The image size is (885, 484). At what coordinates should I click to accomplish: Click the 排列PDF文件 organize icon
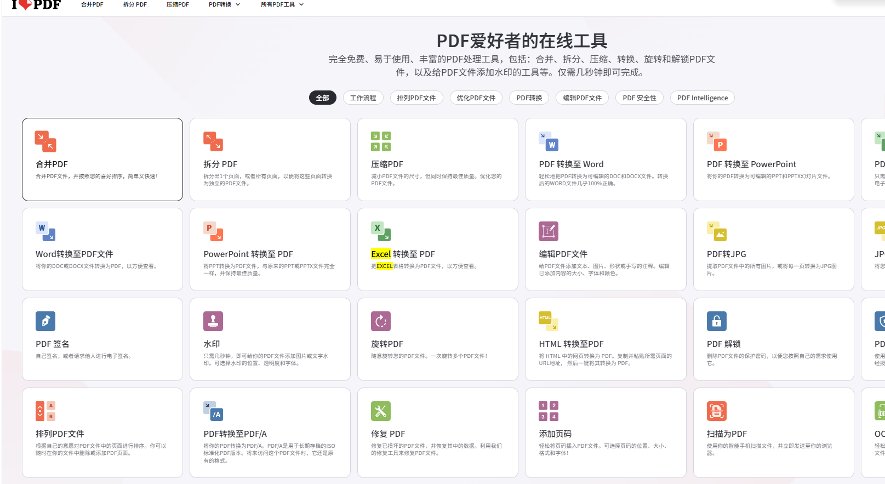[45, 411]
